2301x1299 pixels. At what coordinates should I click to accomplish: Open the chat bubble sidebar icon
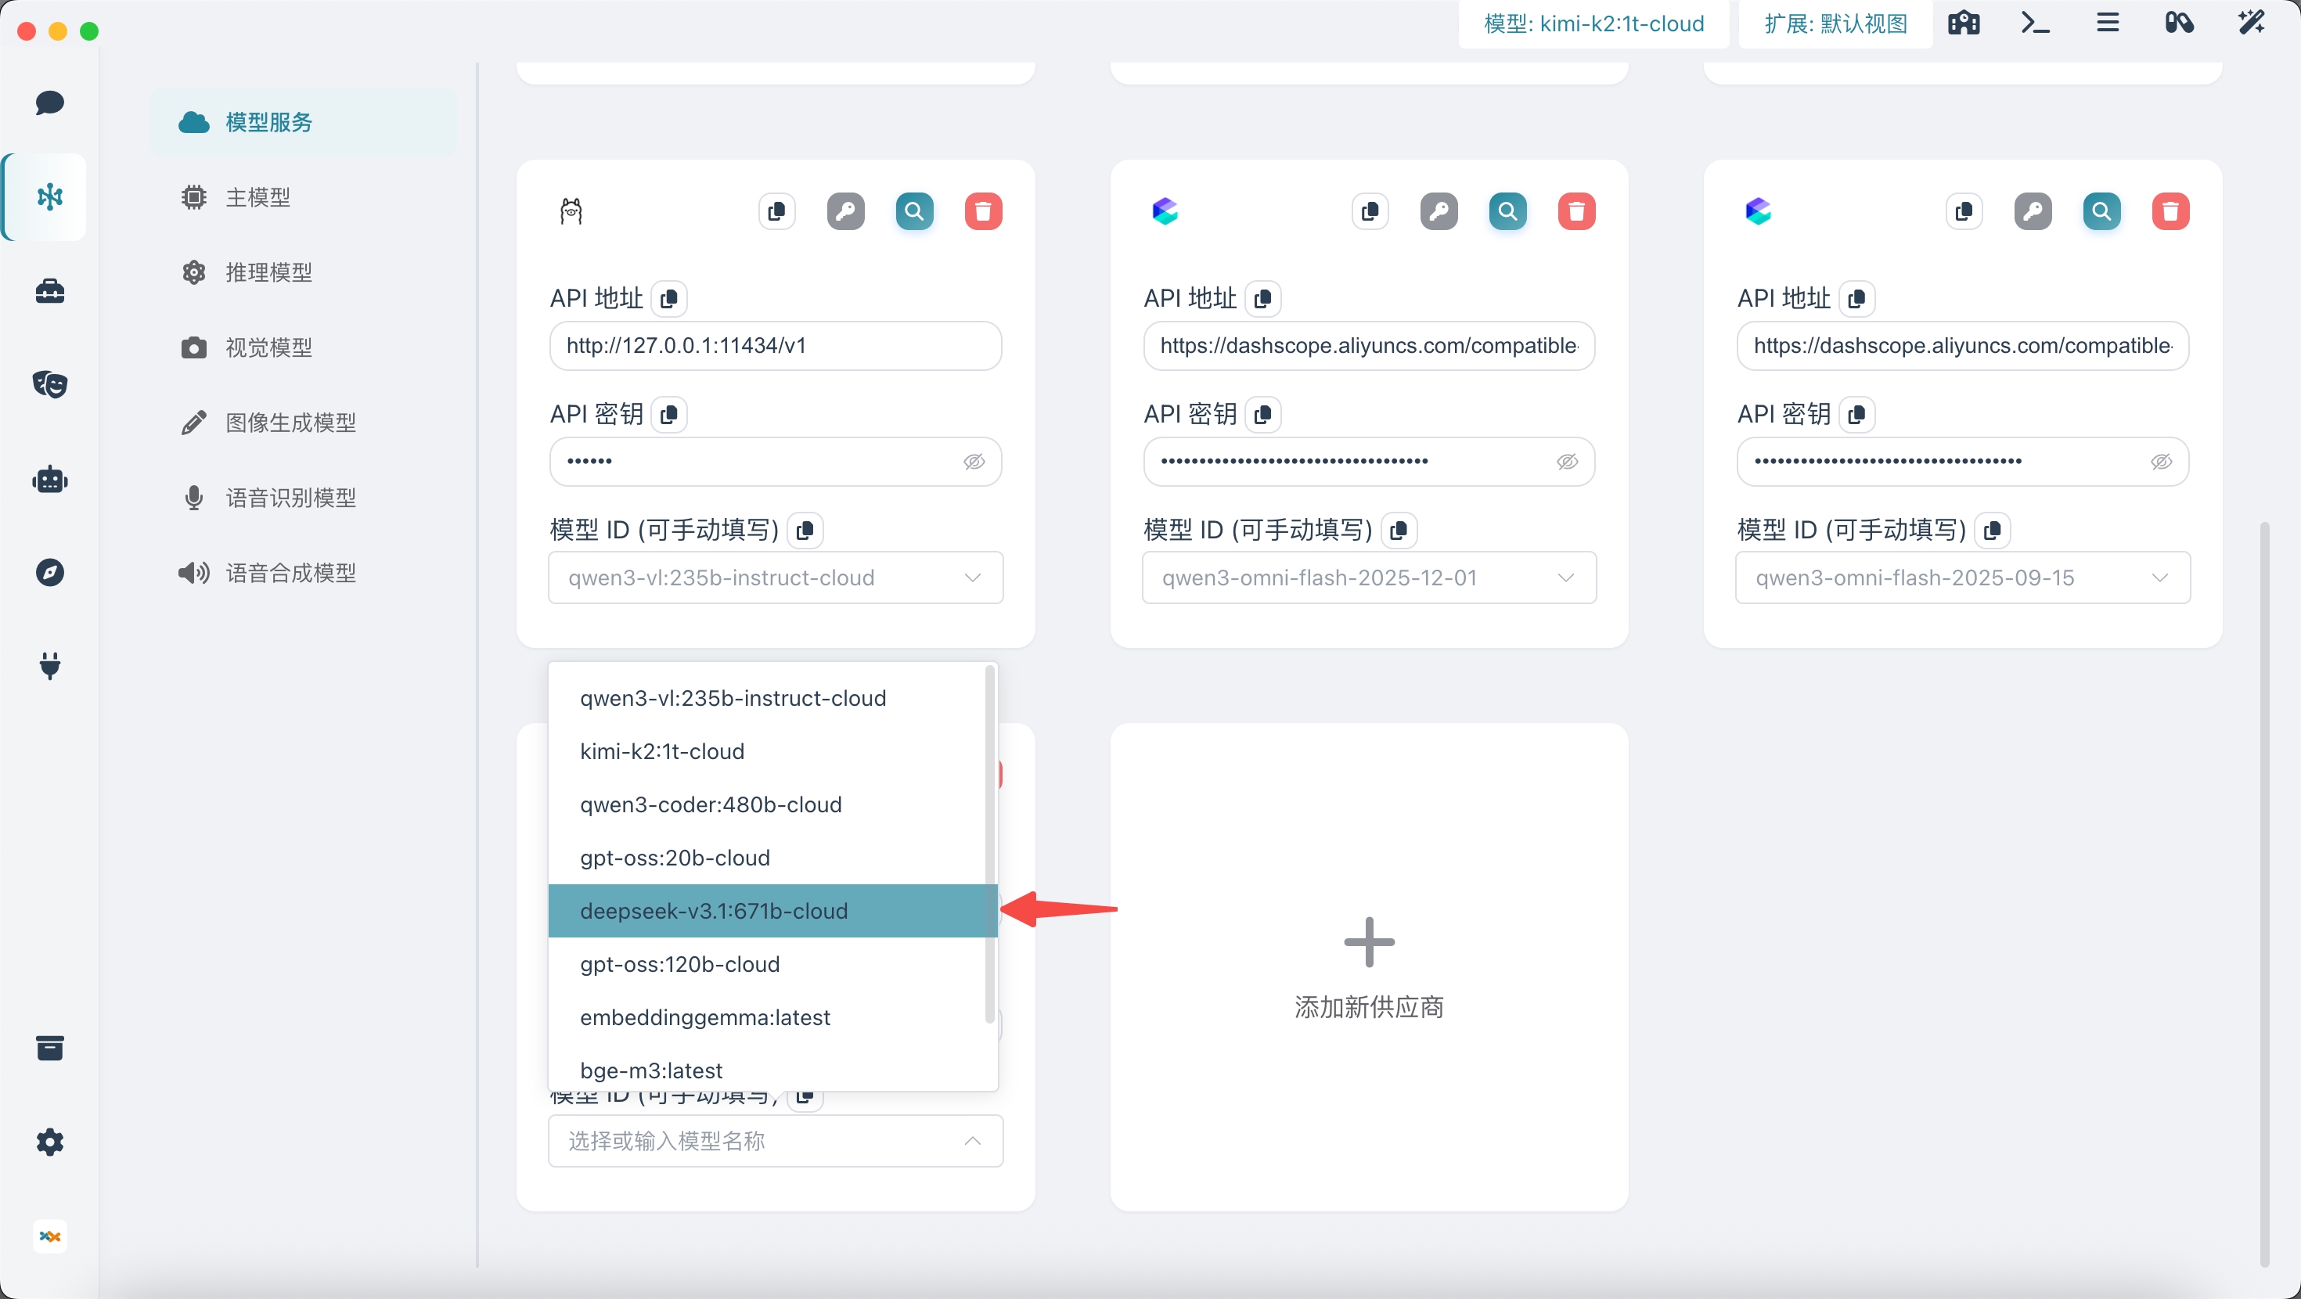tap(50, 103)
